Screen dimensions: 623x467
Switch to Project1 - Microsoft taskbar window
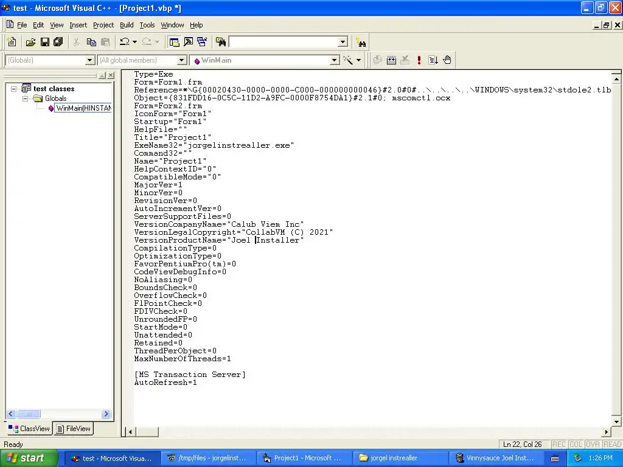pos(304,458)
